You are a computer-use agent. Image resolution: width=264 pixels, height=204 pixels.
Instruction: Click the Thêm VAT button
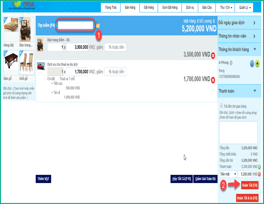pyautogui.click(x=43, y=179)
